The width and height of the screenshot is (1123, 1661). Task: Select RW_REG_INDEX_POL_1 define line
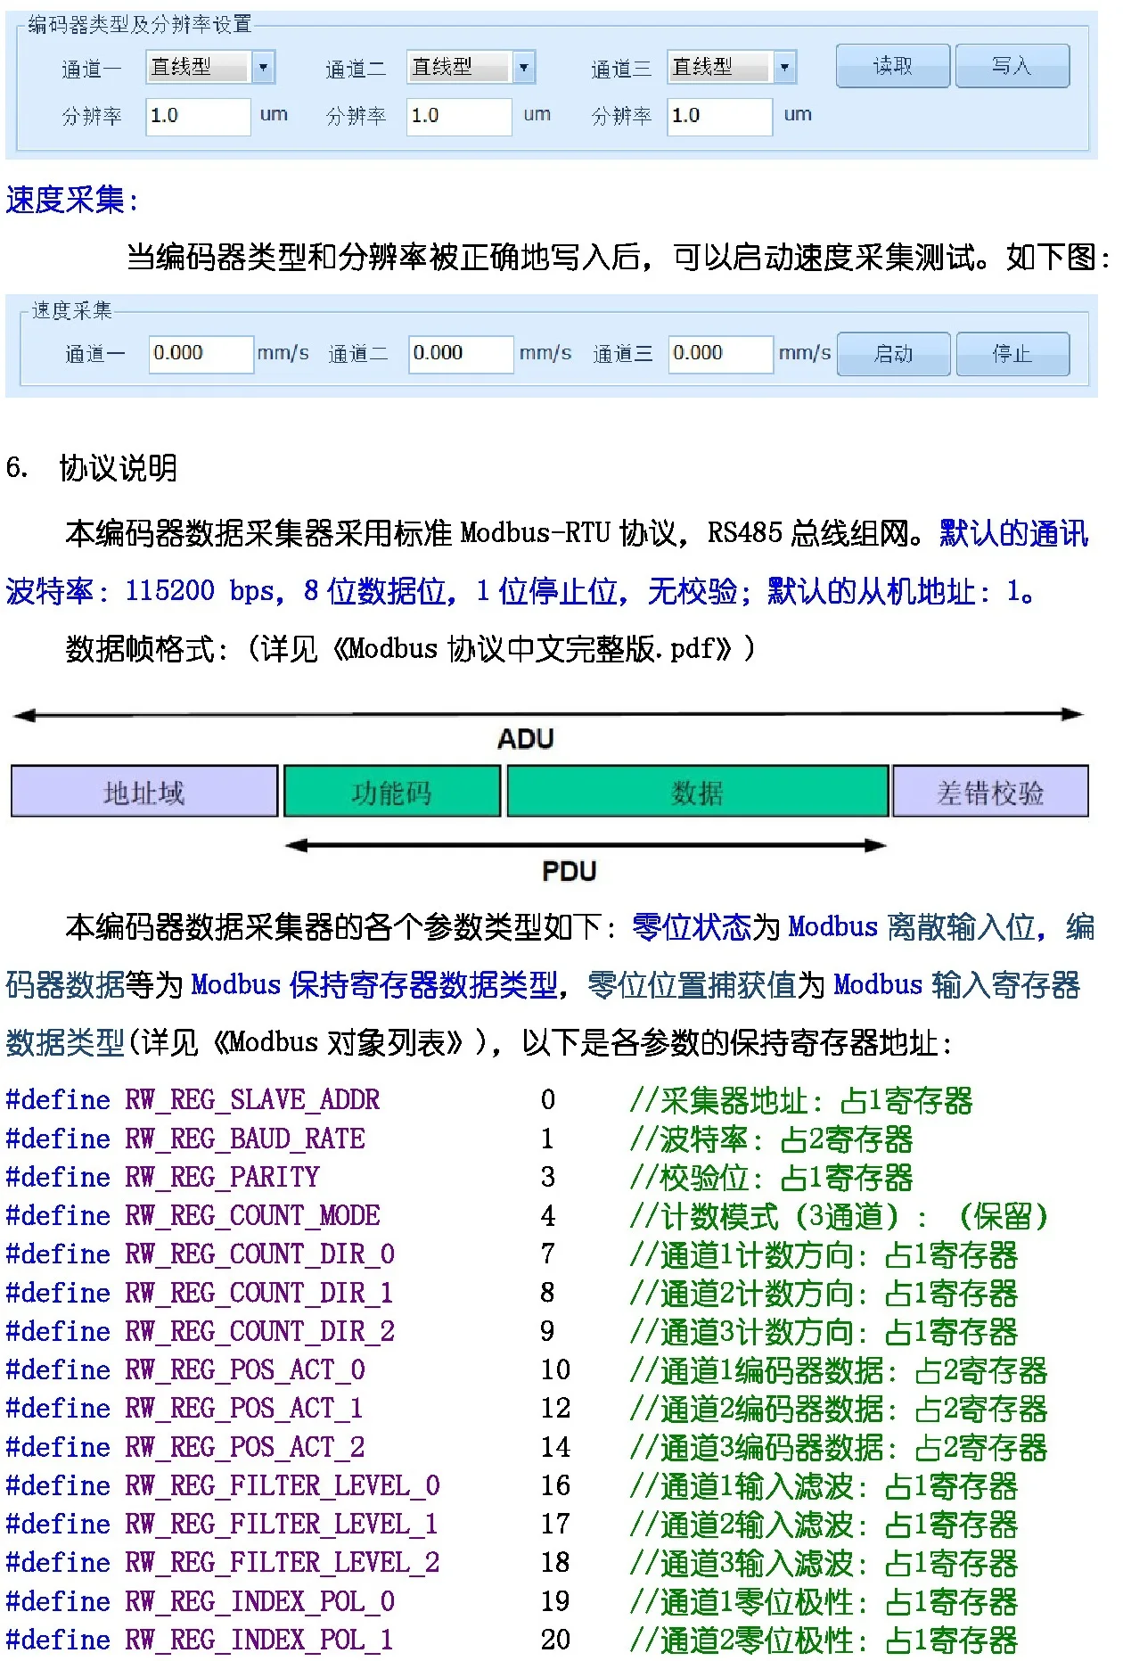[512, 1640]
